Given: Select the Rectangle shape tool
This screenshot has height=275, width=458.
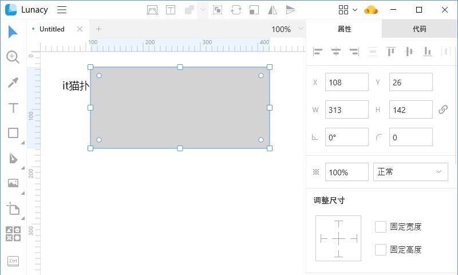Looking at the screenshot, I should click(x=13, y=133).
